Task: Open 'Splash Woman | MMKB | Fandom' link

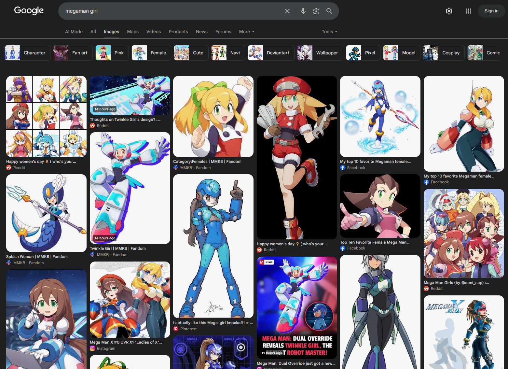Action: point(37,257)
